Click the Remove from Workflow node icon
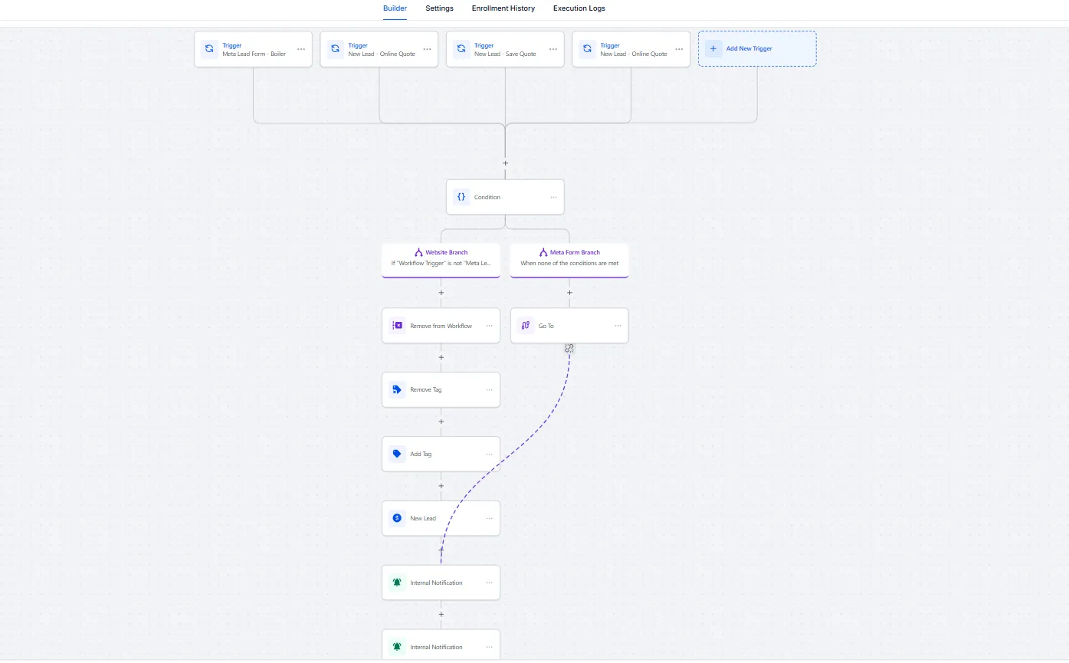The width and height of the screenshot is (1069, 663). pos(397,326)
